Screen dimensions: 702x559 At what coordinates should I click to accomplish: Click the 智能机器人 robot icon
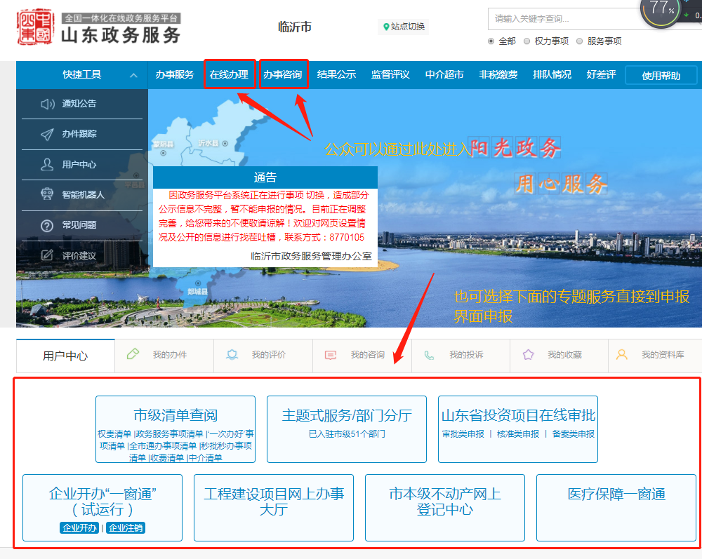pyautogui.click(x=47, y=194)
